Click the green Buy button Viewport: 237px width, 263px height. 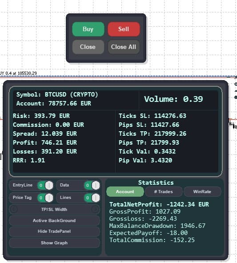[88, 29]
